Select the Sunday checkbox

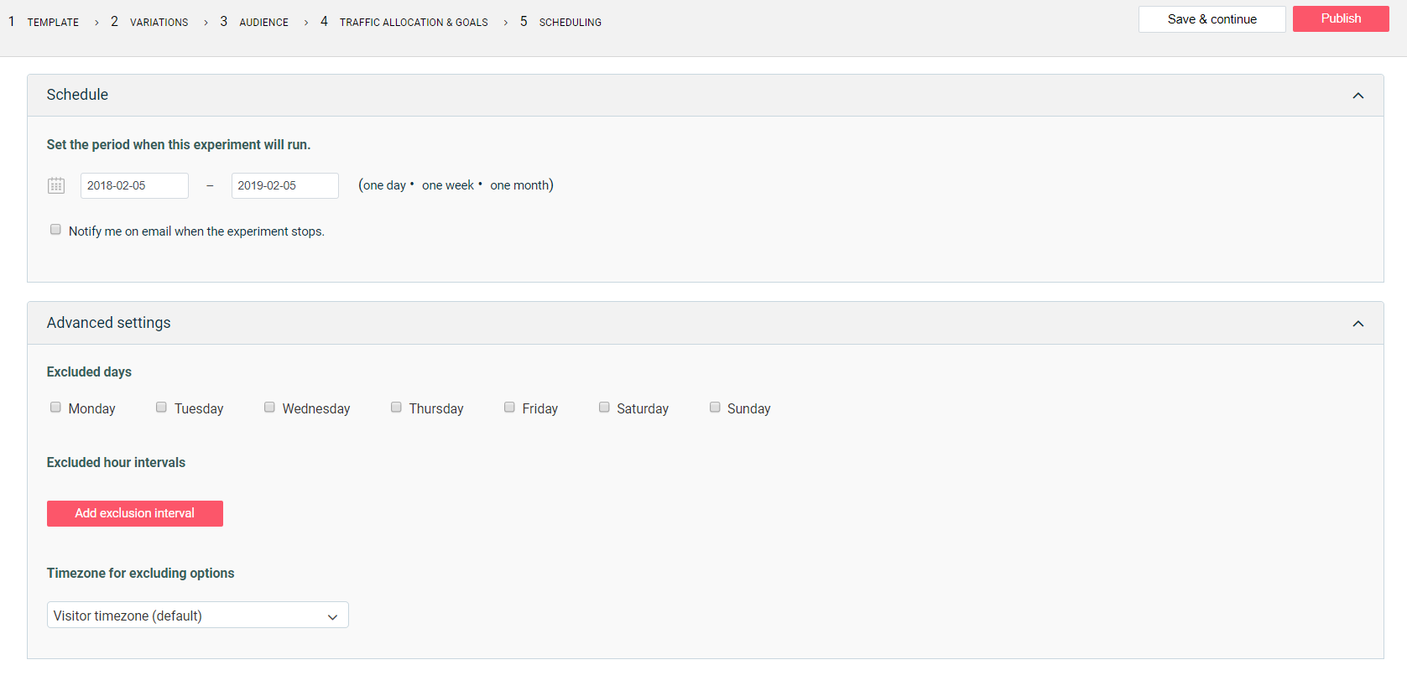pyautogui.click(x=715, y=408)
